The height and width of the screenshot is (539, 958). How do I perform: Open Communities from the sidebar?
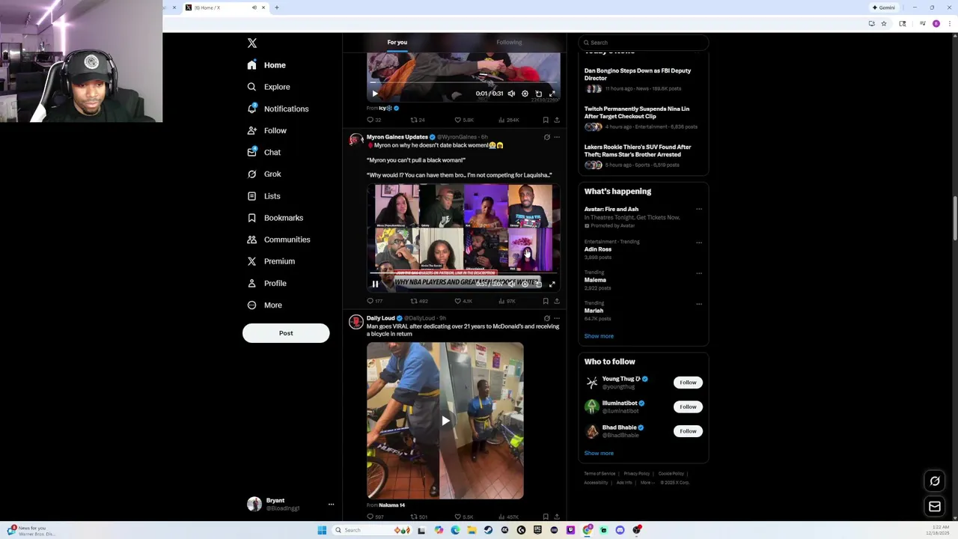point(278,240)
